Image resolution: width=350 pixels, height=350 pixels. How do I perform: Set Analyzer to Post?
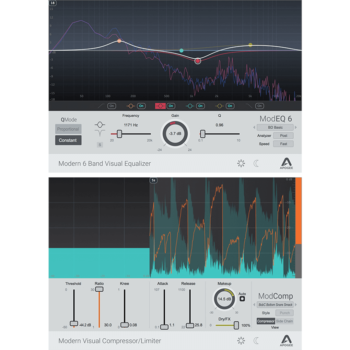point(283,135)
